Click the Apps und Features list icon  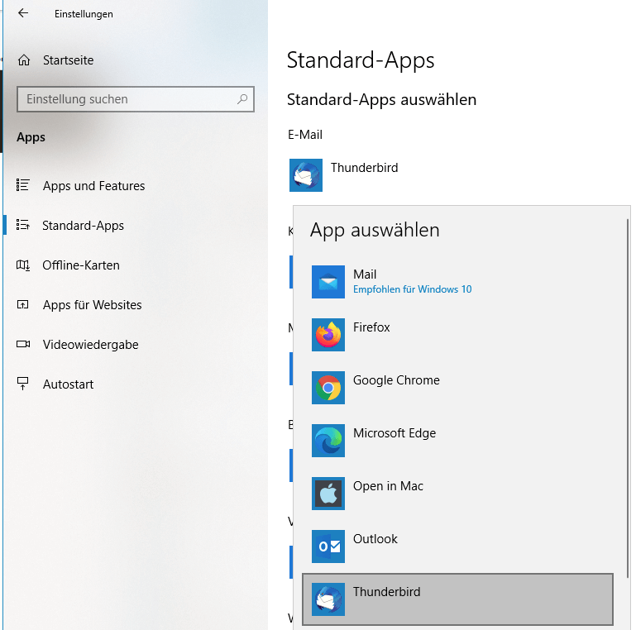point(22,185)
